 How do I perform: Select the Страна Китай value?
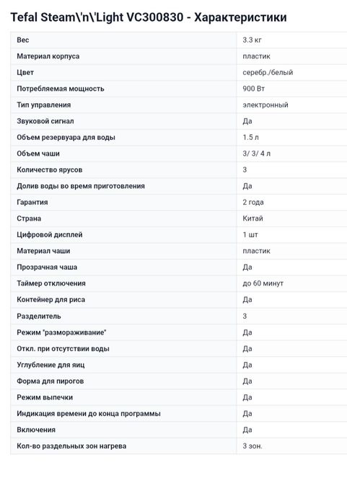(x=252, y=218)
